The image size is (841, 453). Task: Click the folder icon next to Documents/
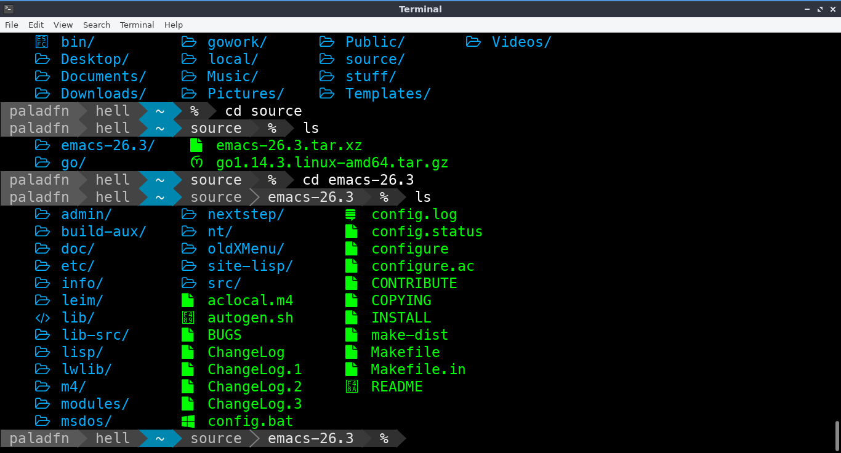click(x=42, y=76)
